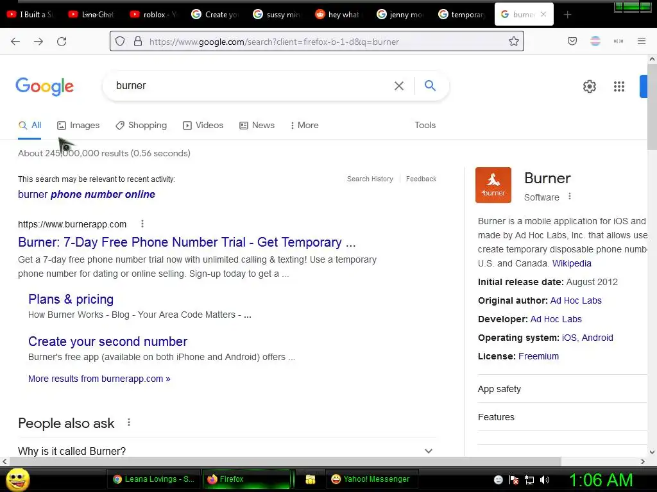
Task: Click into the Google search field
Action: point(252,86)
